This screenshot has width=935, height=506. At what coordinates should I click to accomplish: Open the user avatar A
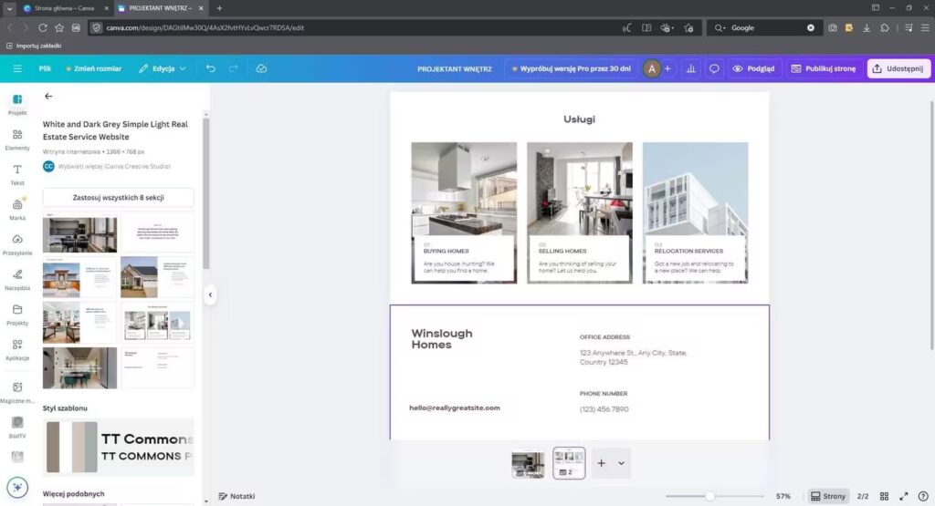[651, 68]
